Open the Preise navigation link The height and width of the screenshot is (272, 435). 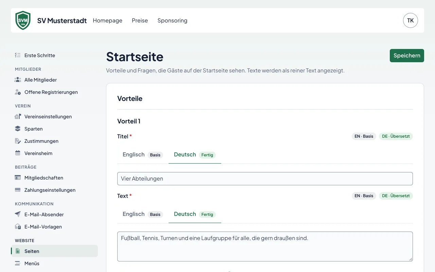(140, 20)
